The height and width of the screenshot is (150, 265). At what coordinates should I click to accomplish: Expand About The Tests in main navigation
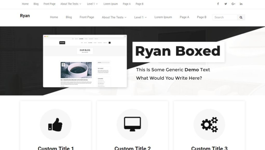pyautogui.click(x=114, y=17)
